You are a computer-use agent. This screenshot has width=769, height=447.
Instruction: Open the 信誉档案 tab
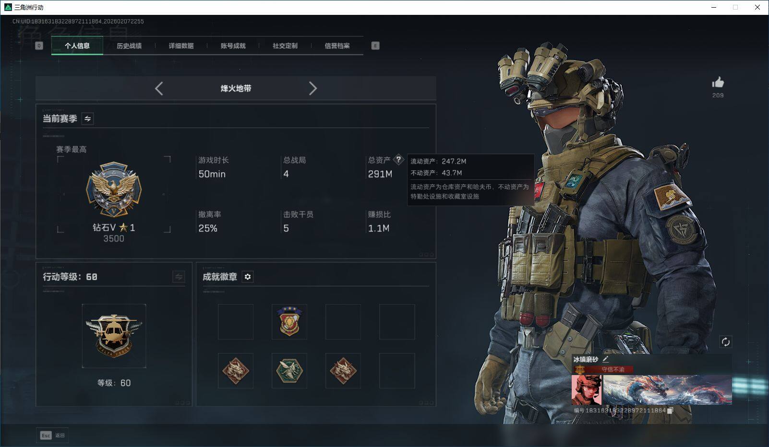(x=338, y=46)
